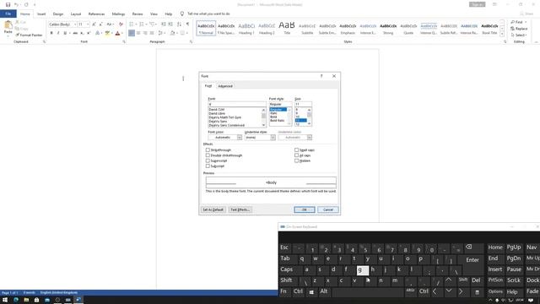The width and height of the screenshot is (540, 304).
Task: Click the ribbon strikethrough icon
Action: pos(75,33)
